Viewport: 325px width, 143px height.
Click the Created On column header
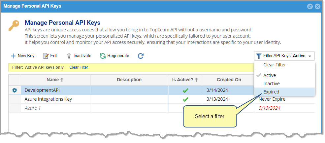click(229, 80)
